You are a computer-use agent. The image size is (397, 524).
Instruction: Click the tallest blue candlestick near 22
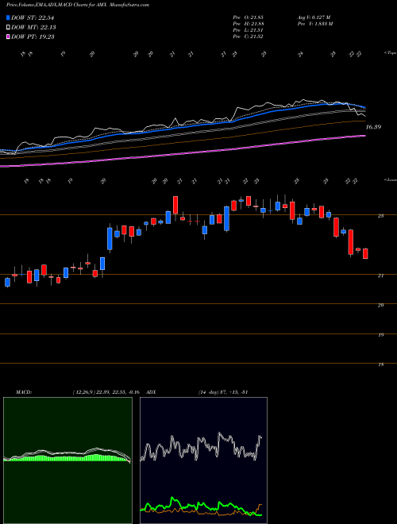[110, 239]
